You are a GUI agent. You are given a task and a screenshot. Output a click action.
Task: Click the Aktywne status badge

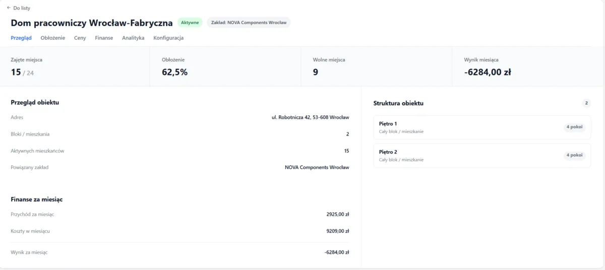(x=190, y=23)
